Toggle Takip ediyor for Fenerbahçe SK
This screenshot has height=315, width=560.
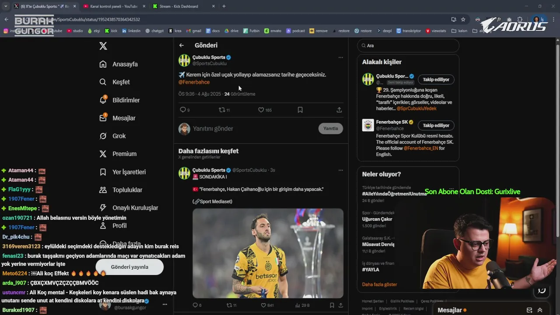click(436, 126)
